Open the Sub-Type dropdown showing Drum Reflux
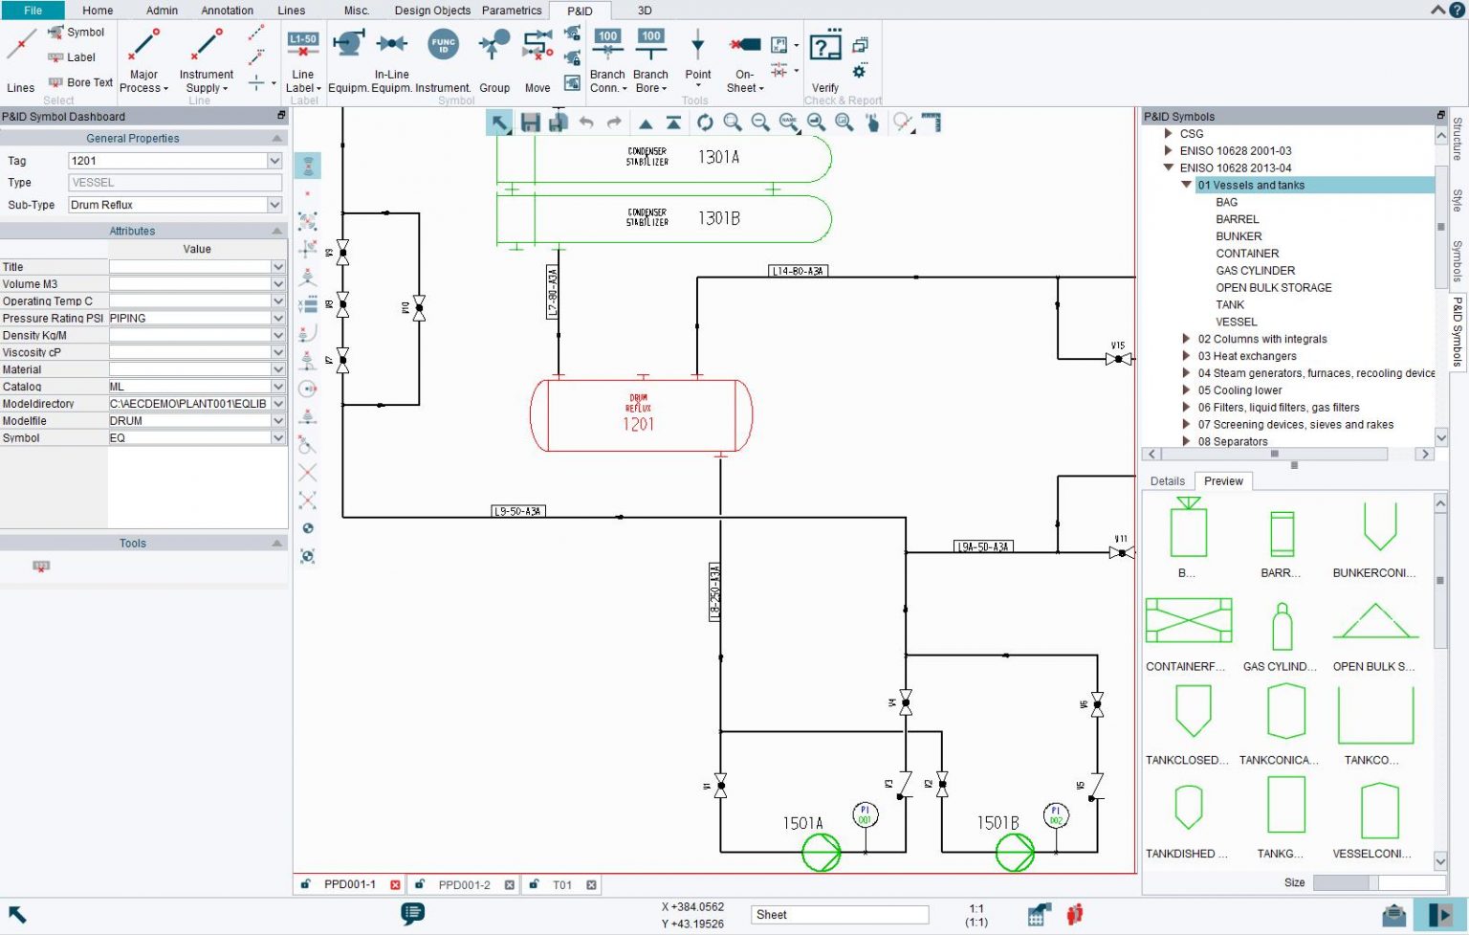Image resolution: width=1469 pixels, height=935 pixels. (x=275, y=205)
